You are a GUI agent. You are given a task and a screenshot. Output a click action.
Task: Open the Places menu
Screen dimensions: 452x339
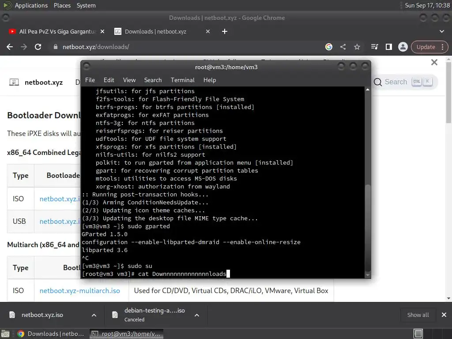tap(62, 5)
